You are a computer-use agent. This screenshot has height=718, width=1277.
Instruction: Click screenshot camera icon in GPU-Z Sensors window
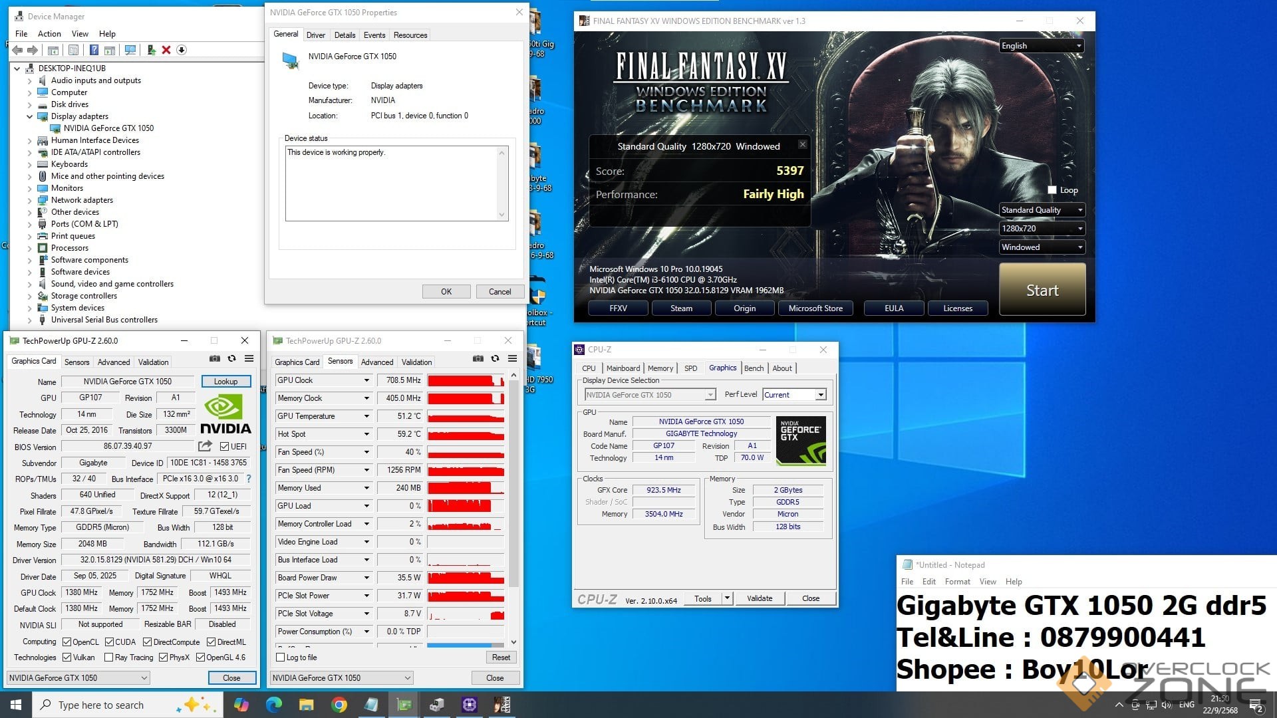coord(478,358)
